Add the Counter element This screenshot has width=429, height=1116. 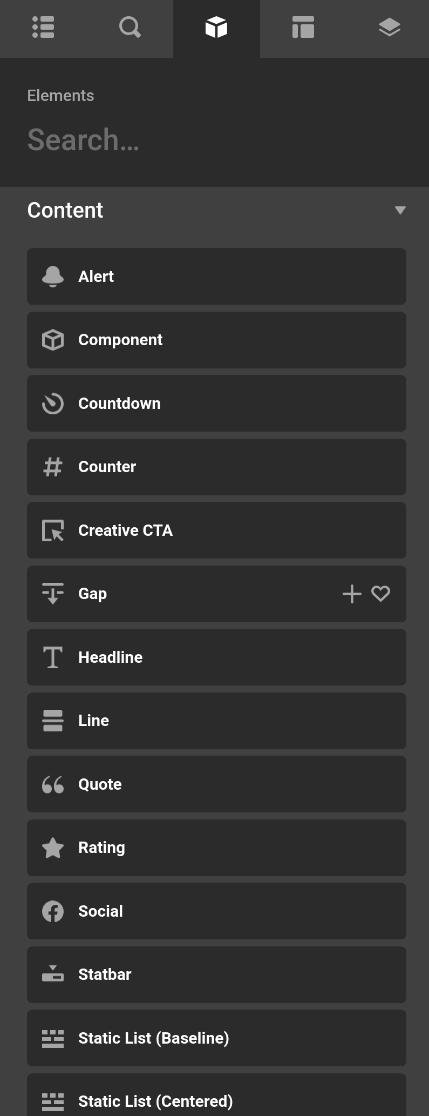pos(216,467)
